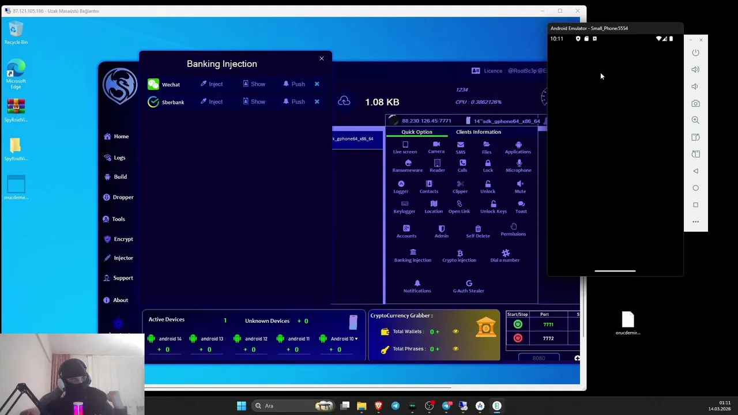This screenshot has height=415, width=738.
Task: Expand the Android 10 dropdown arrow
Action: [x=356, y=339]
